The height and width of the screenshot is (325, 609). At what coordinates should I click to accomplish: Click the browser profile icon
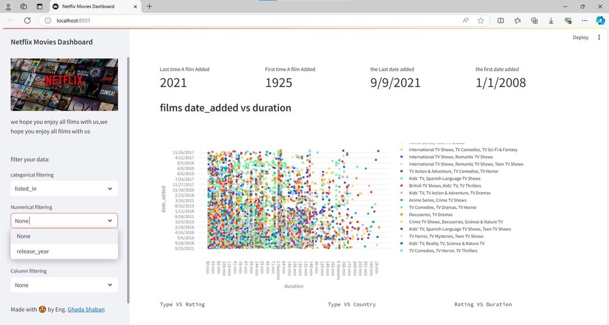pyautogui.click(x=8, y=7)
